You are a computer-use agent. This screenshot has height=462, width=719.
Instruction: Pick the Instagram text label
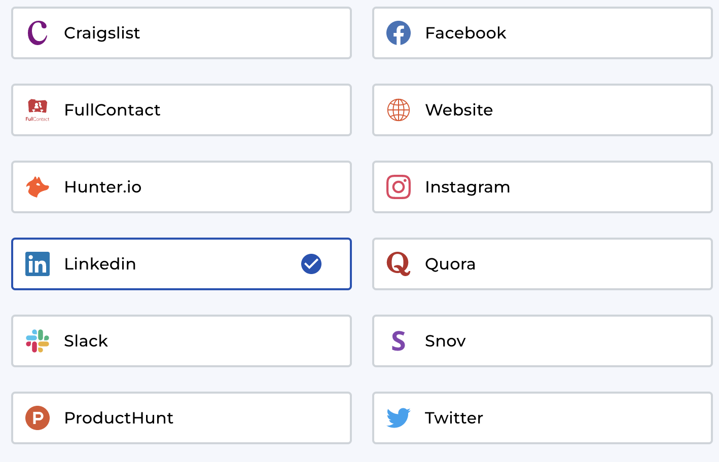click(x=468, y=187)
